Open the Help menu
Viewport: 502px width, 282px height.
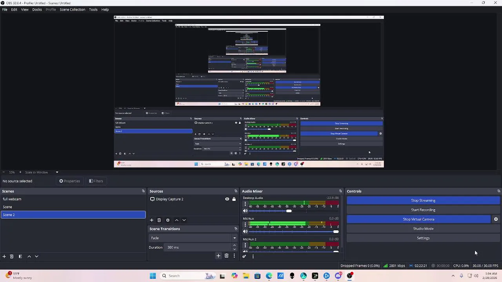(x=105, y=9)
